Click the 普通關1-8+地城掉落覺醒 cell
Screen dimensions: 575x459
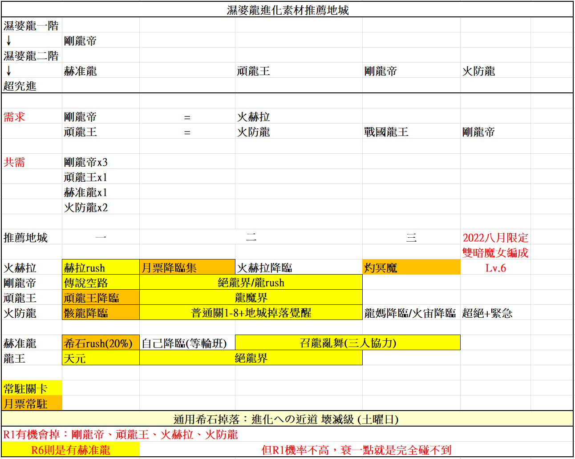click(x=251, y=313)
